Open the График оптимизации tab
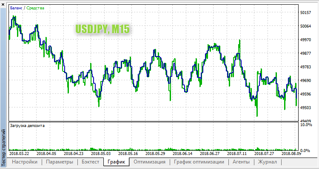 pyautogui.click(x=199, y=162)
